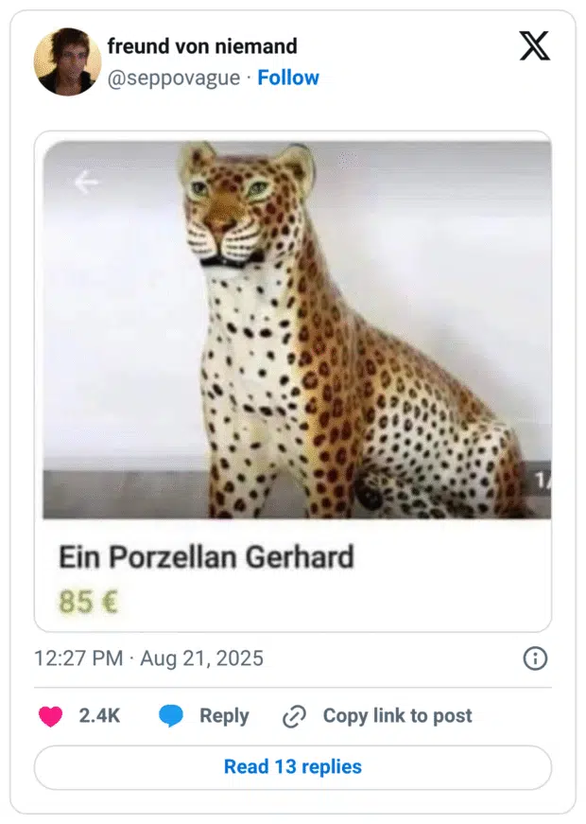Click the 85 € price text
The image size is (586, 824).
[88, 601]
